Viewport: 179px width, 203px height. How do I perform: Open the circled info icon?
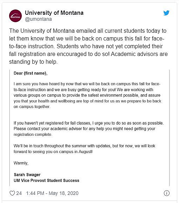(167, 193)
